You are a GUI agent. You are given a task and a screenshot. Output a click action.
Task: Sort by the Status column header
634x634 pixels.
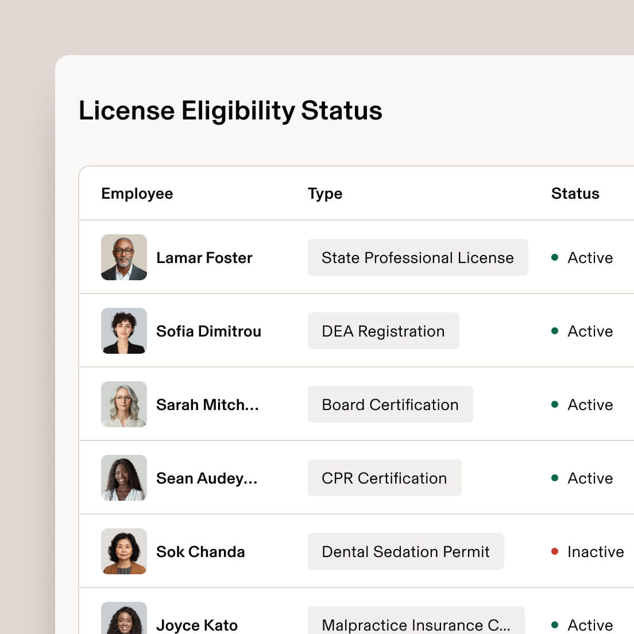(574, 194)
